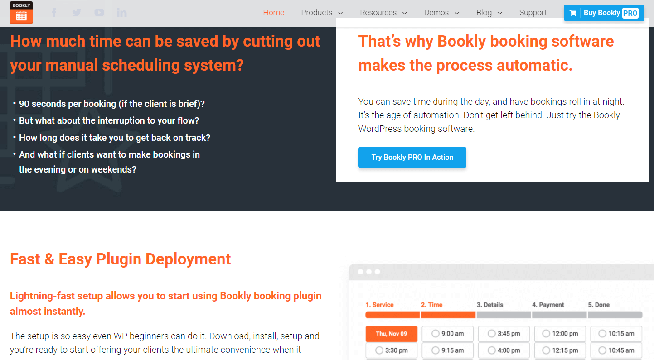Image resolution: width=654 pixels, height=360 pixels.
Task: Select the 10:45 am time slot
Action: 616,350
